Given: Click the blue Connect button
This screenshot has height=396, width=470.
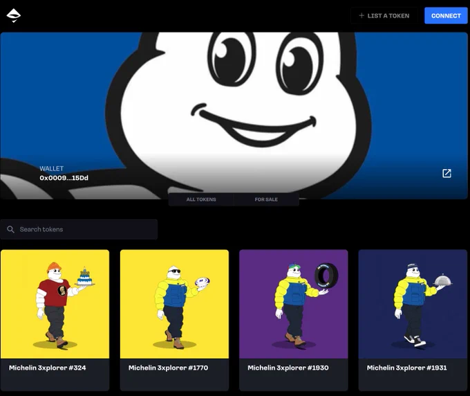Looking at the screenshot, I should click(446, 16).
